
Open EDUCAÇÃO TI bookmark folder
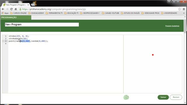71,13
